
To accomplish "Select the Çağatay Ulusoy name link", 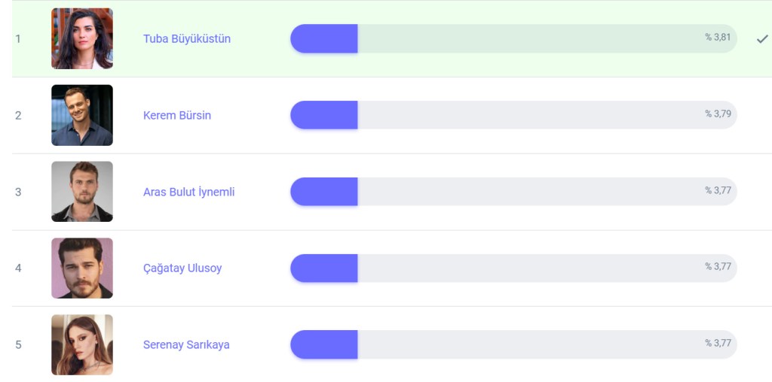I will (182, 268).
